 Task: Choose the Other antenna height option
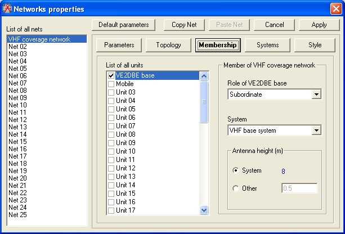(235, 188)
